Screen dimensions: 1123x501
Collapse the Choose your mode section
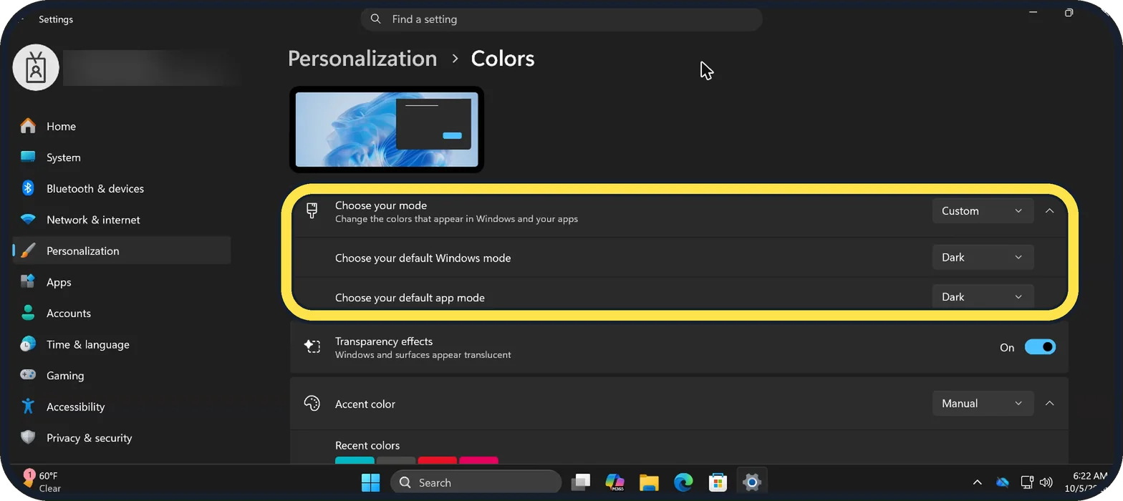1049,211
